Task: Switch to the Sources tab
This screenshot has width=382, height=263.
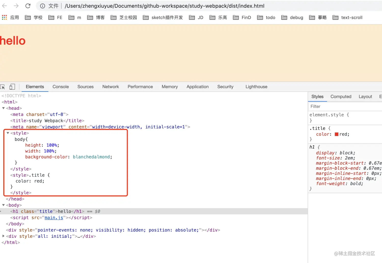Action: [86, 87]
